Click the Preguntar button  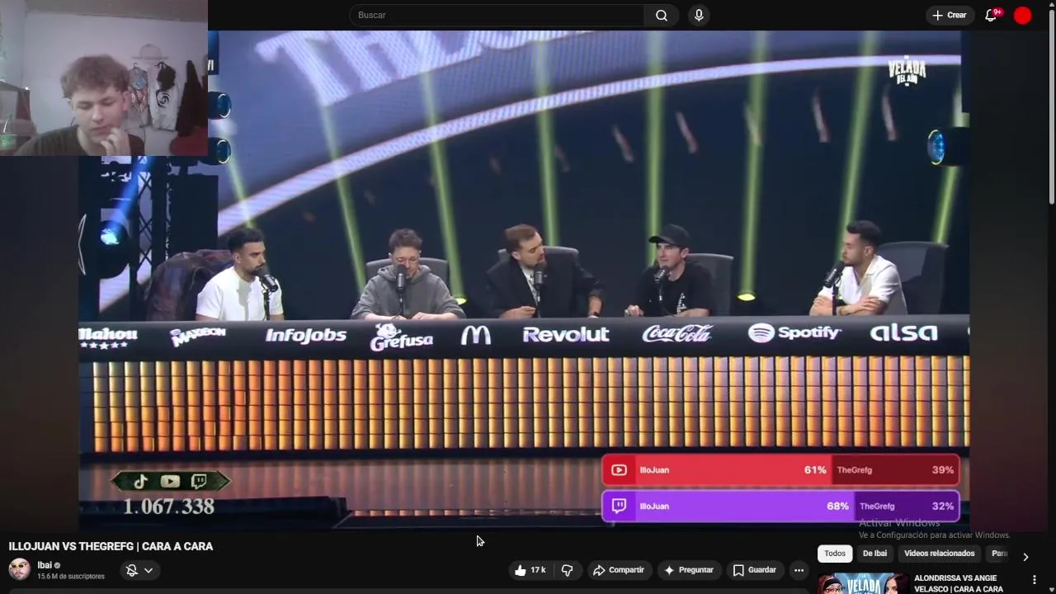coord(688,570)
